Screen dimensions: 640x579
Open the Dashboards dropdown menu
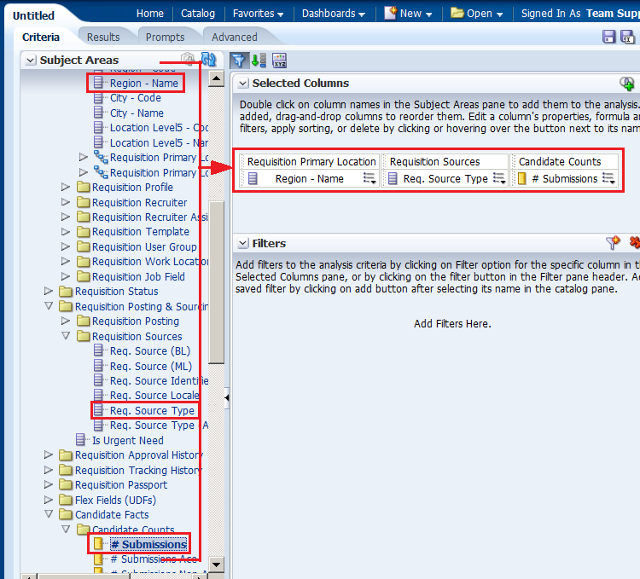pos(333,14)
